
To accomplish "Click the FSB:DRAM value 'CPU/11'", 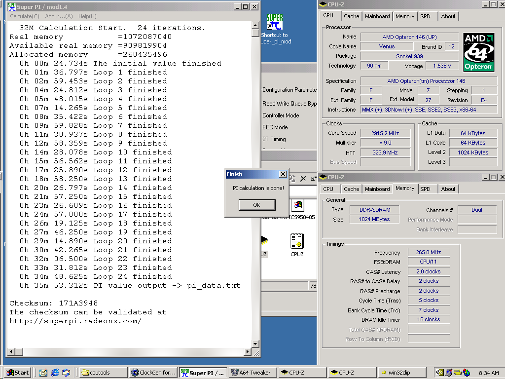I will point(429,262).
